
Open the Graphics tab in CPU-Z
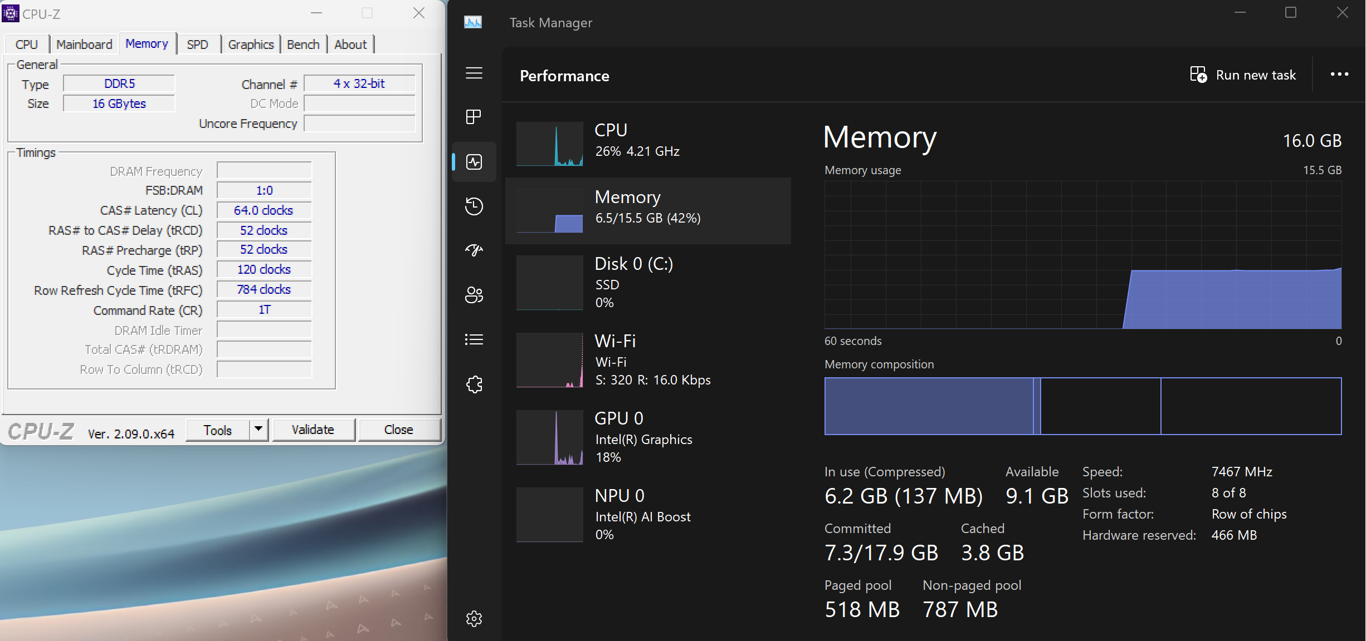251,45
